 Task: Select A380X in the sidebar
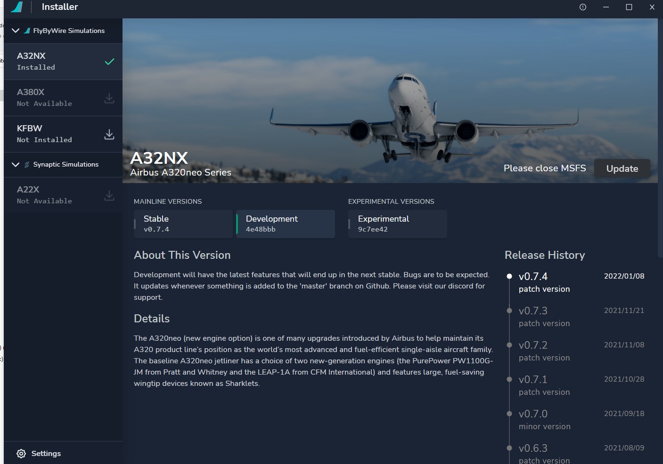coord(57,97)
